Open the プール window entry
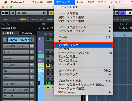 click(x=84, y=37)
